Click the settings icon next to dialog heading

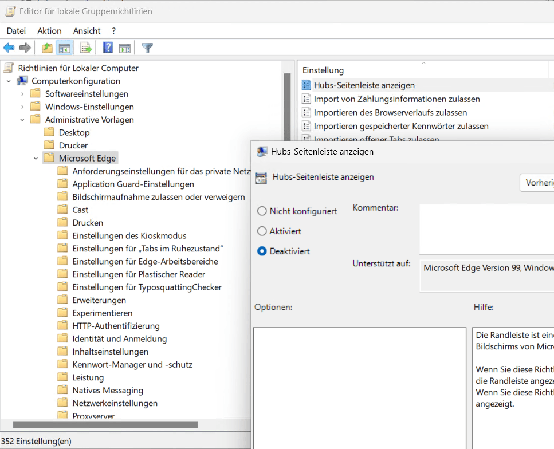coord(261,178)
